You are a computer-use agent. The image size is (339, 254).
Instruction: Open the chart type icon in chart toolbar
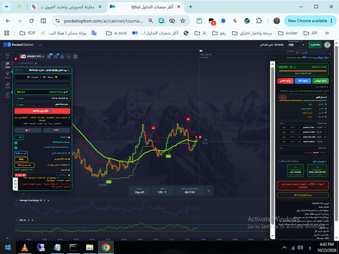tap(49, 56)
